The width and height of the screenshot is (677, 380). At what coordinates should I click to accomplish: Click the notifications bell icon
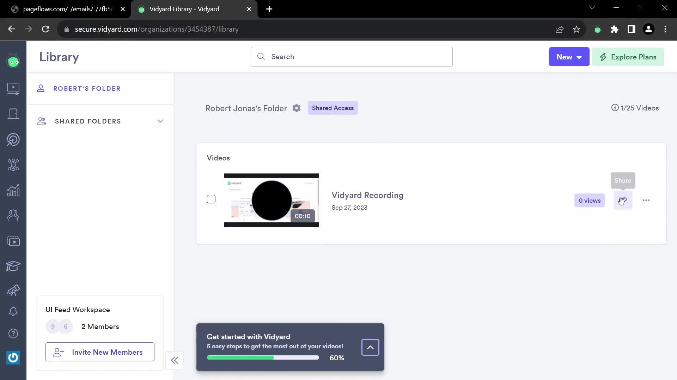pos(13,311)
